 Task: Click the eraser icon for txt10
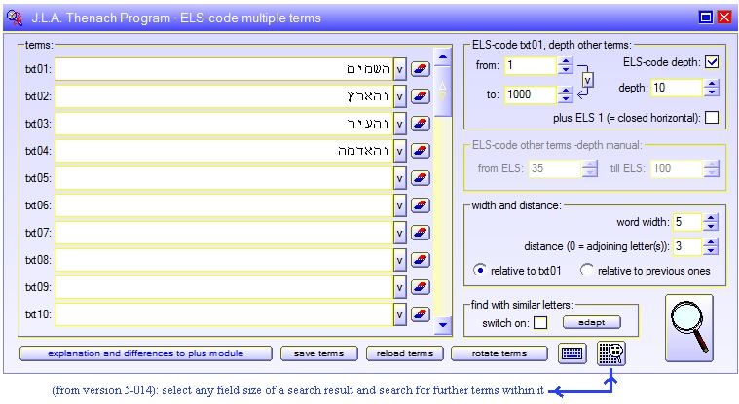[x=421, y=314]
